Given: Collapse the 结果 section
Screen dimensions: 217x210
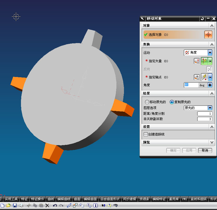Looking at the screenshot, I should (212, 93).
